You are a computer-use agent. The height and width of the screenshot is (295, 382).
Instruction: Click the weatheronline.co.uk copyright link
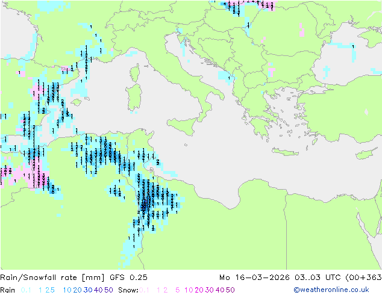(331, 290)
